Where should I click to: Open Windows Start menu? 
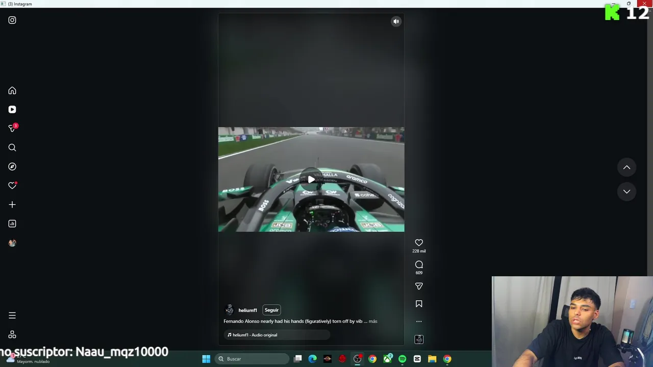[206, 359]
